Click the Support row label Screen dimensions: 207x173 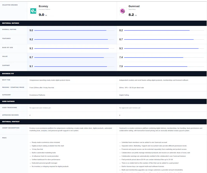(6, 65)
